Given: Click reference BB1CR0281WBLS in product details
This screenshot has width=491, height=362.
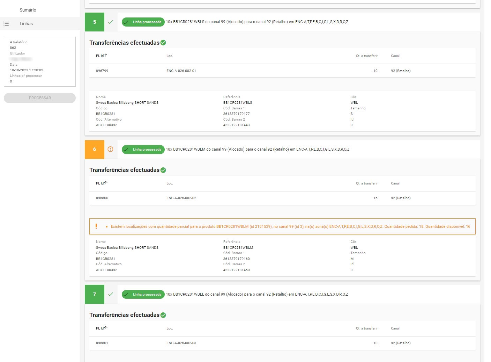Looking at the screenshot, I should [x=238, y=103].
